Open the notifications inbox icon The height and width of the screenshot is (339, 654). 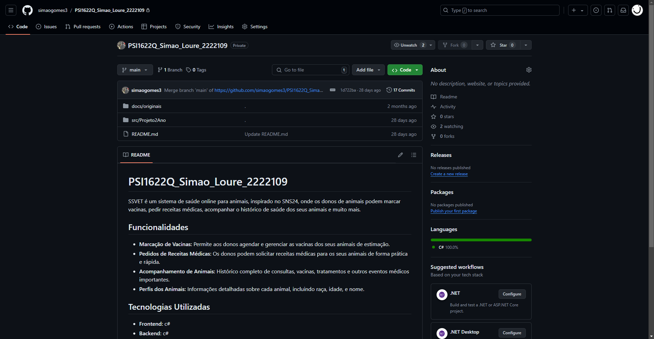623,11
